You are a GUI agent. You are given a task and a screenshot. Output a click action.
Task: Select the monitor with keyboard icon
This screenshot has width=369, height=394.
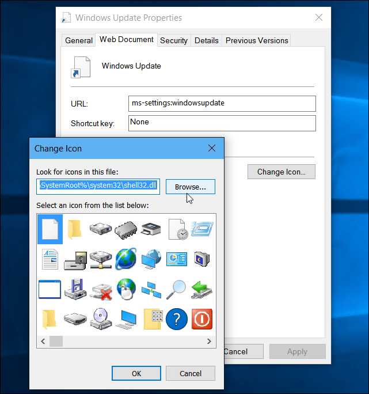click(x=126, y=319)
